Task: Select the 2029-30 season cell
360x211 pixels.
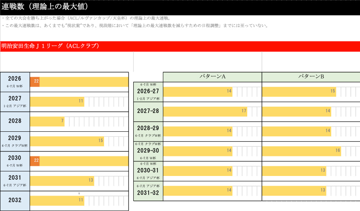Action: (148, 151)
